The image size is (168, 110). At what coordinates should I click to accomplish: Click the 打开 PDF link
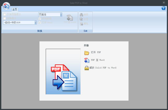pos(96,52)
